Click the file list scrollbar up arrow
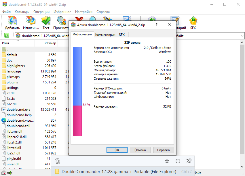 [x=242, y=42]
